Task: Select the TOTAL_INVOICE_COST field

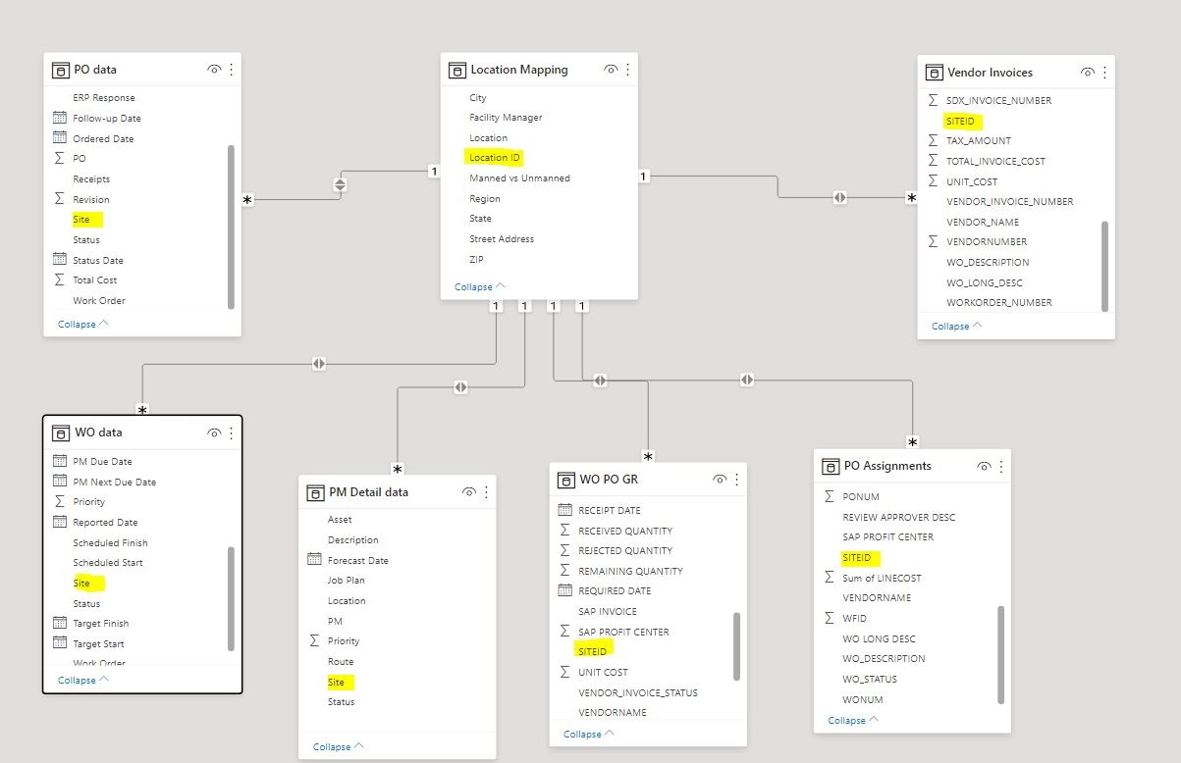Action: (995, 161)
